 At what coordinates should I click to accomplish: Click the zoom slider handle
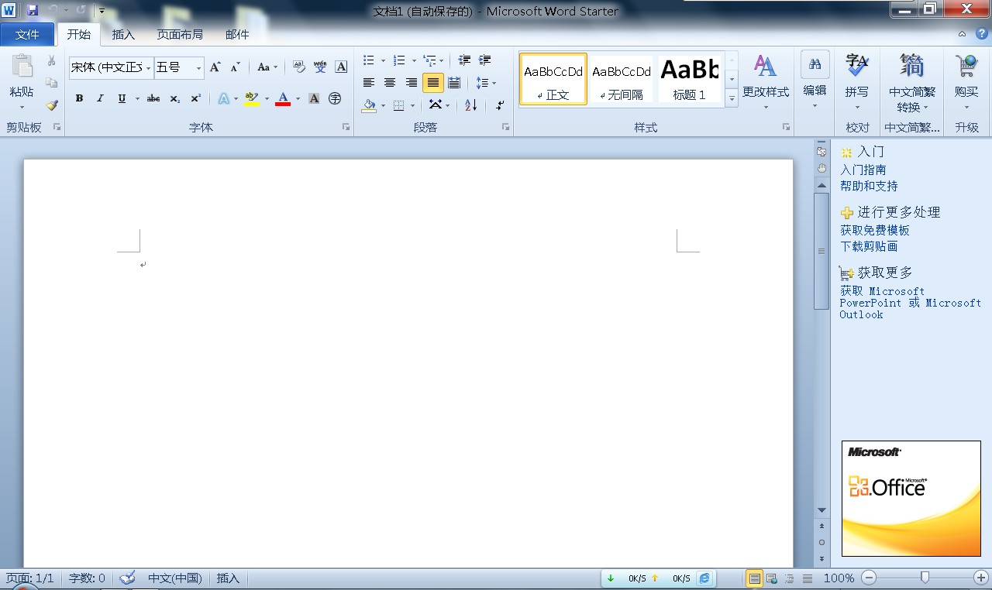pos(925,578)
